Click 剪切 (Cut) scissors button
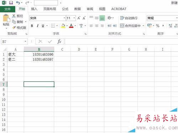 [17, 16]
